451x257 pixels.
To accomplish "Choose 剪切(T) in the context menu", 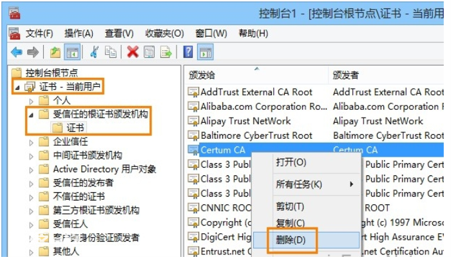I will click(306, 206).
